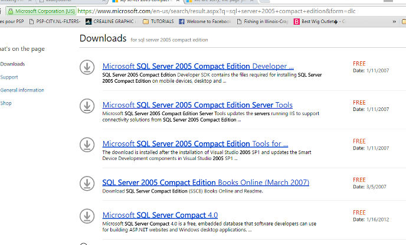Click description 'Download SQL Server Compact Edition (SSCE) Books Online'
Viewport: 406px width, 245px height.
(182, 191)
